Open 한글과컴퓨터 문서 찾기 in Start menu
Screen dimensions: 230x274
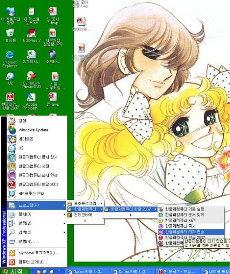click(37, 157)
